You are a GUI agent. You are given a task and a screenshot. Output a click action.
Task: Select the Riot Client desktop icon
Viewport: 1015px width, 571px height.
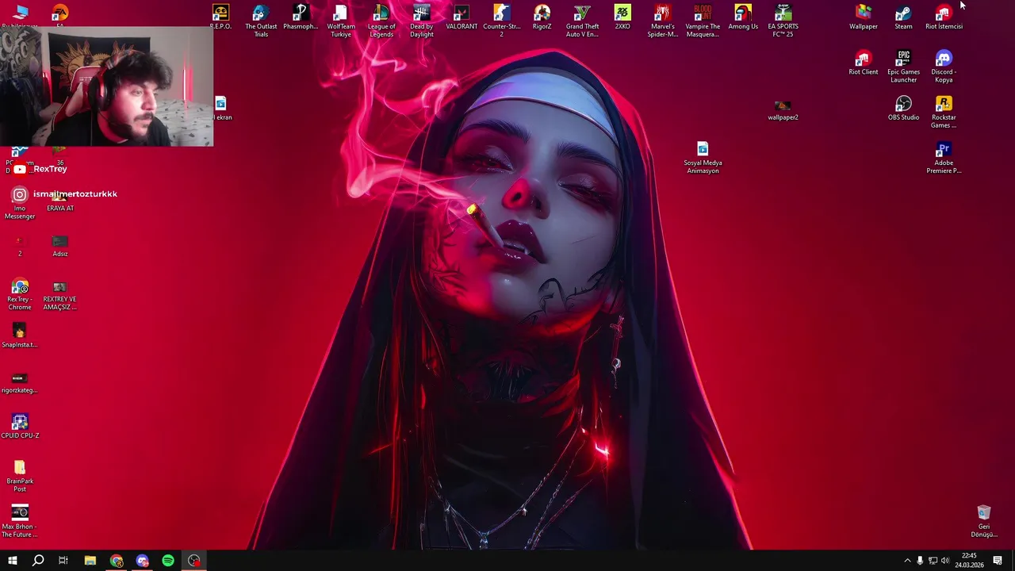click(x=864, y=63)
